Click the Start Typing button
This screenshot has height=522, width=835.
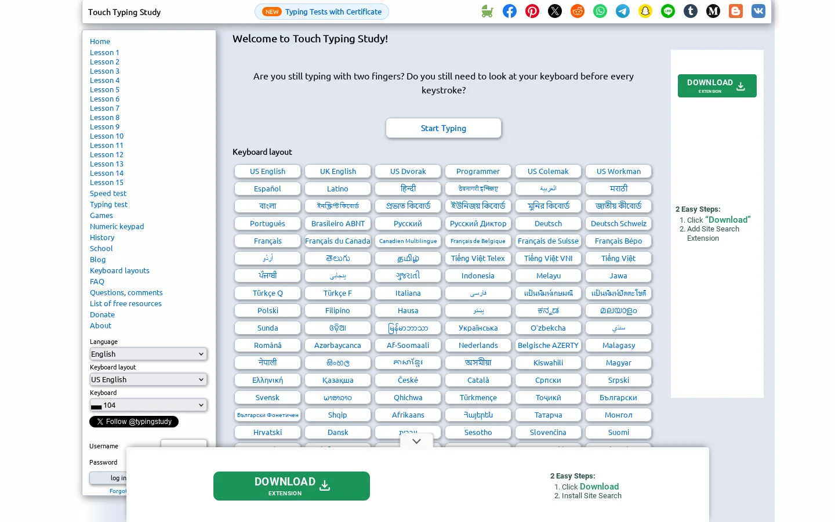pos(444,128)
